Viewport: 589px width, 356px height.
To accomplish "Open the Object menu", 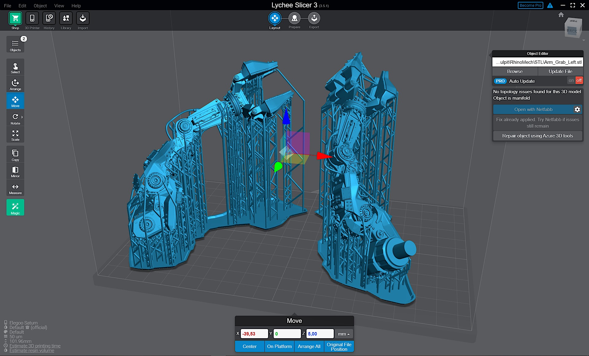I will 40,6.
